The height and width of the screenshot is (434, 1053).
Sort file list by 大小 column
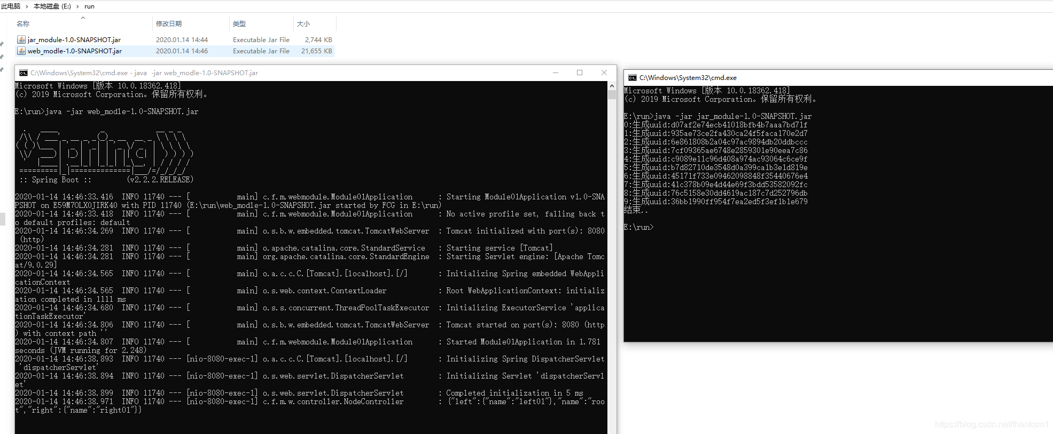pos(303,24)
